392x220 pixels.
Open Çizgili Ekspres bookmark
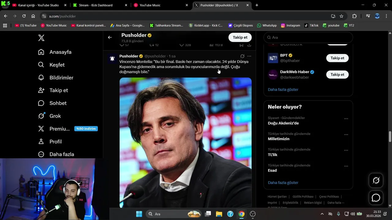point(240,25)
